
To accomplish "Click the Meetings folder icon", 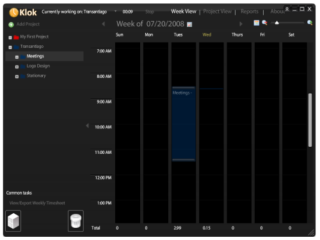I will pyautogui.click(x=23, y=57).
